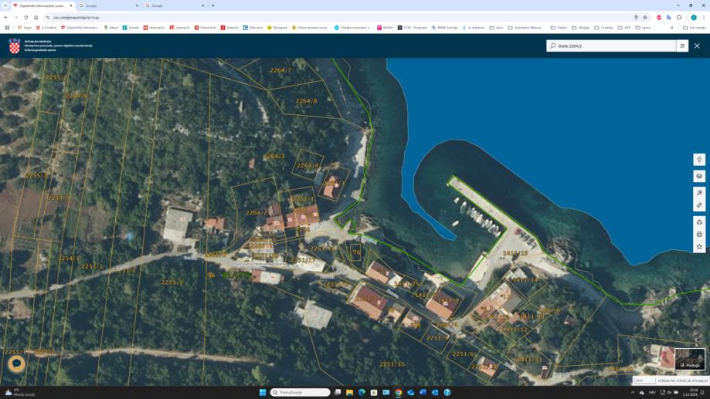
Task: Select the identify magnifier tool
Action: point(699,193)
